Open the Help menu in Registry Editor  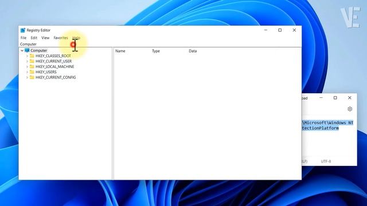[x=76, y=38]
